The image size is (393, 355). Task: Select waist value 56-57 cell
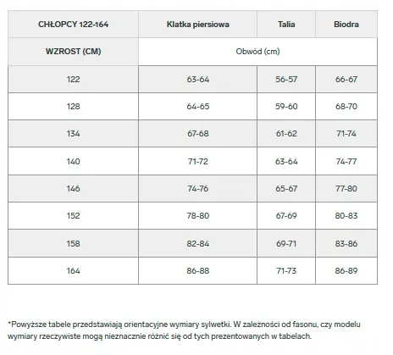[286, 80]
